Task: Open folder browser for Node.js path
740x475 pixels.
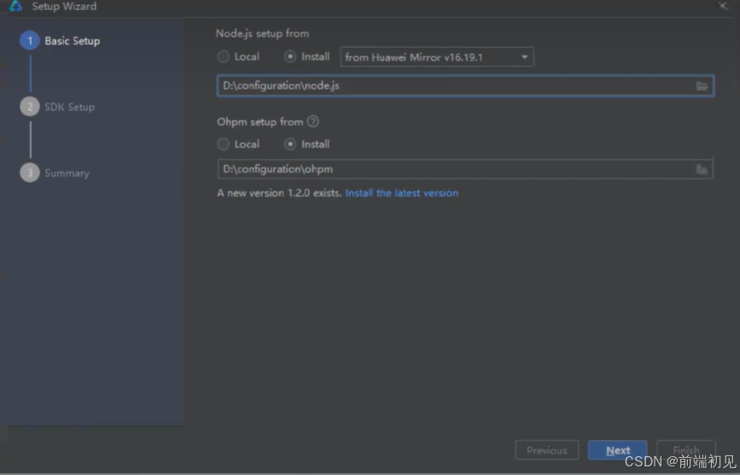Action: 702,86
